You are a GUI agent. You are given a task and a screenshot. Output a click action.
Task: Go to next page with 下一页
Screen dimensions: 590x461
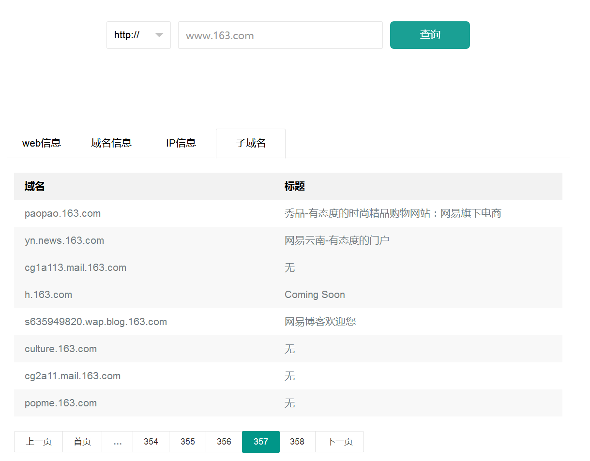[x=340, y=442]
